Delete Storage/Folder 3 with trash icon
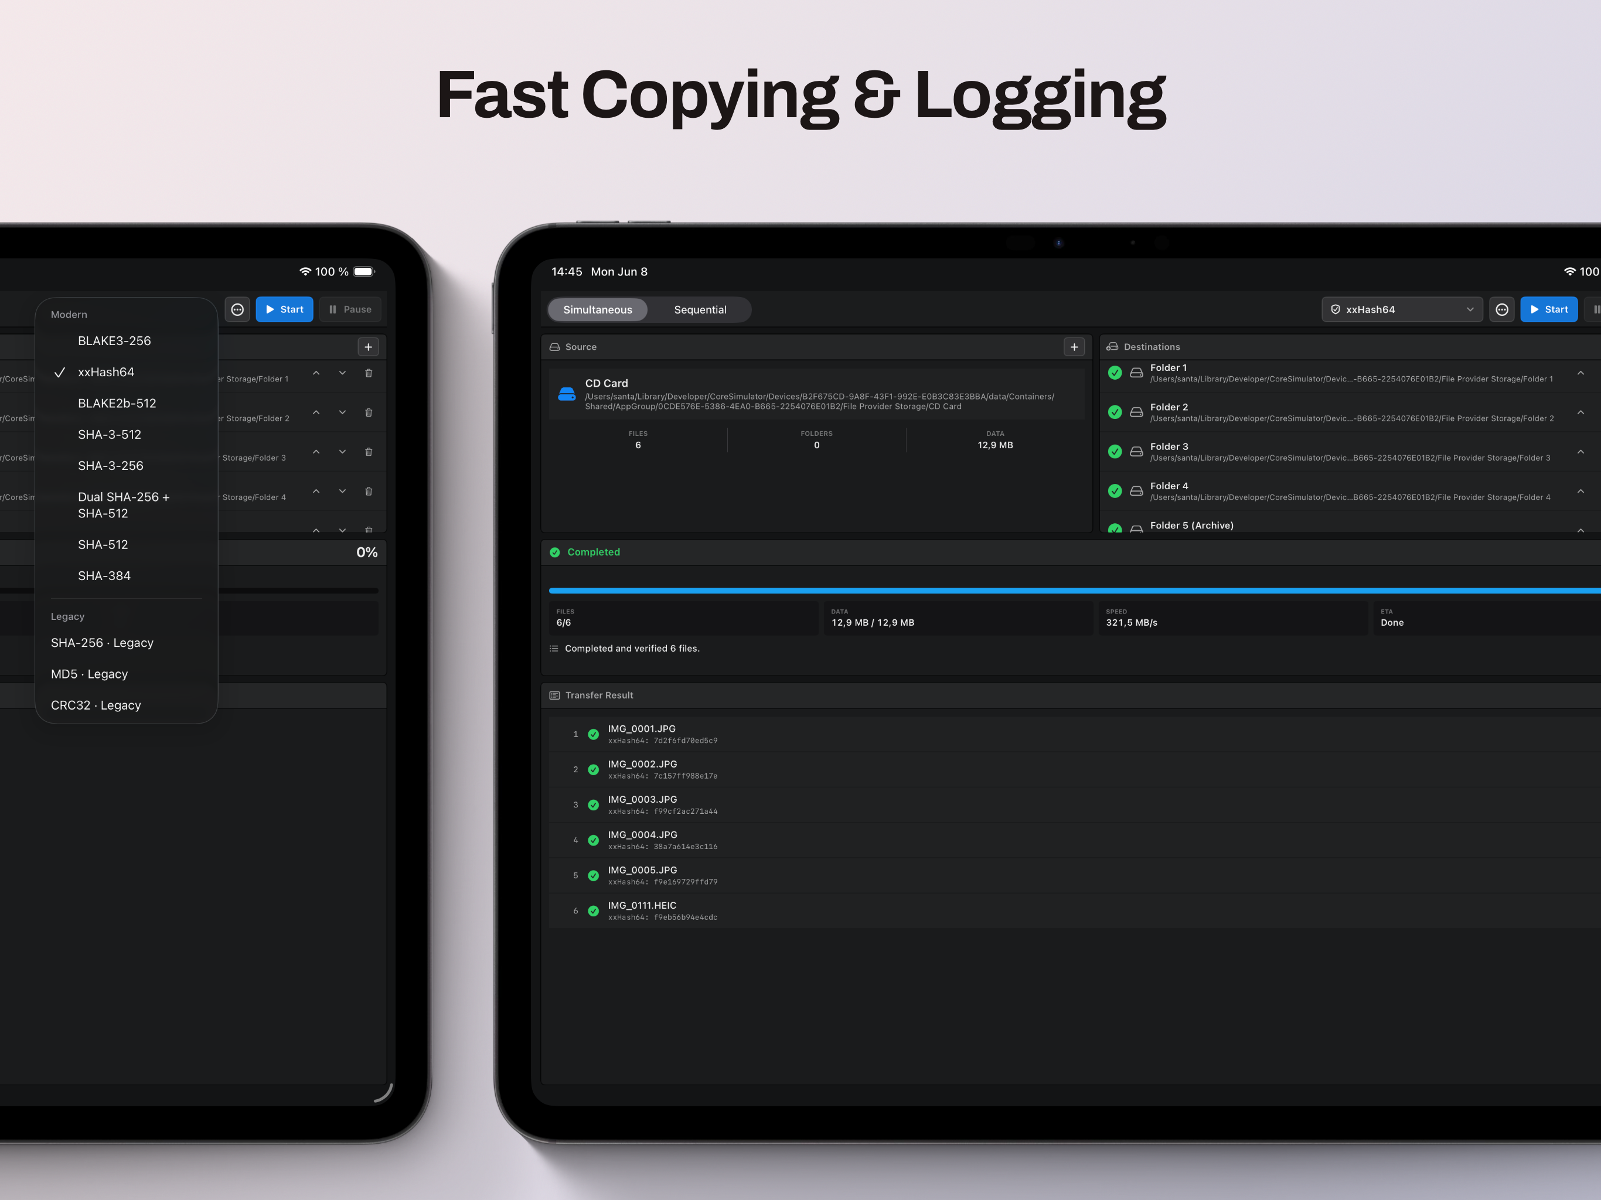Viewport: 1601px width, 1200px height. [369, 452]
